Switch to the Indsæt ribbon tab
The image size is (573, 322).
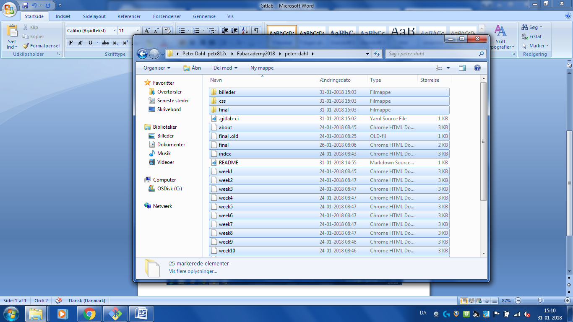coord(63,16)
